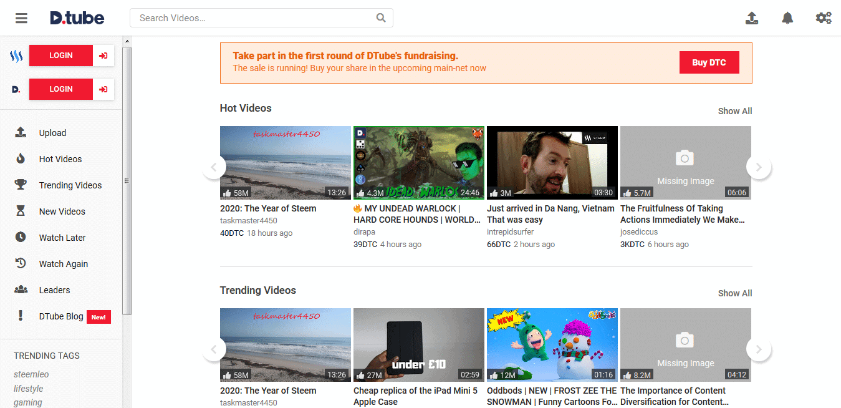Click the Hot Videos section heading
The width and height of the screenshot is (841, 408).
pos(246,108)
